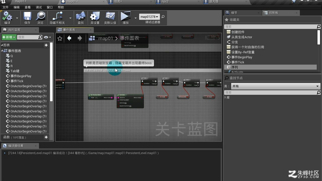Open 隐藏不相关 options dropdown arrow
Image resolution: width=322 pixels, height=181 pixels.
point(70,18)
